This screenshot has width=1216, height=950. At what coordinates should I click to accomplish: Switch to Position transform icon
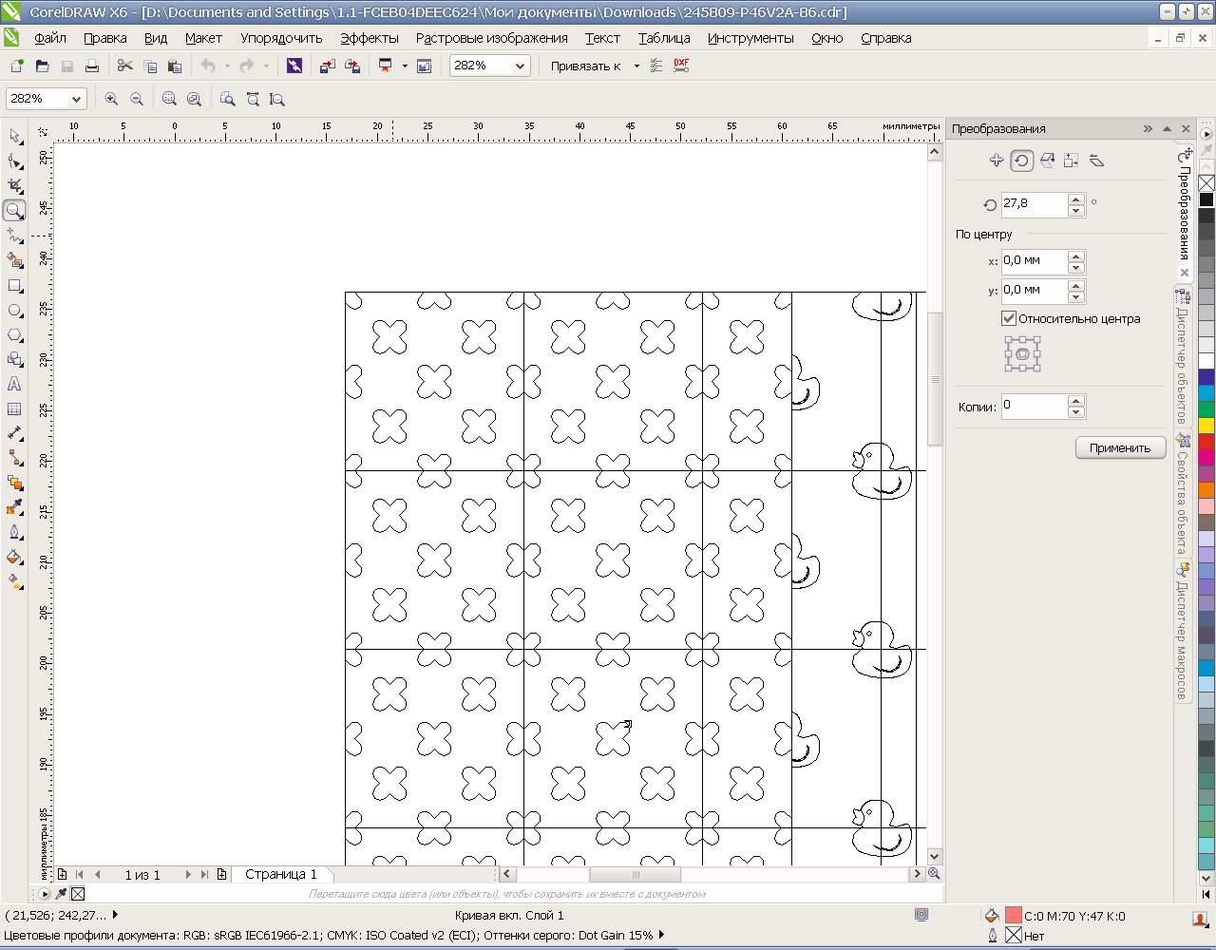point(996,161)
